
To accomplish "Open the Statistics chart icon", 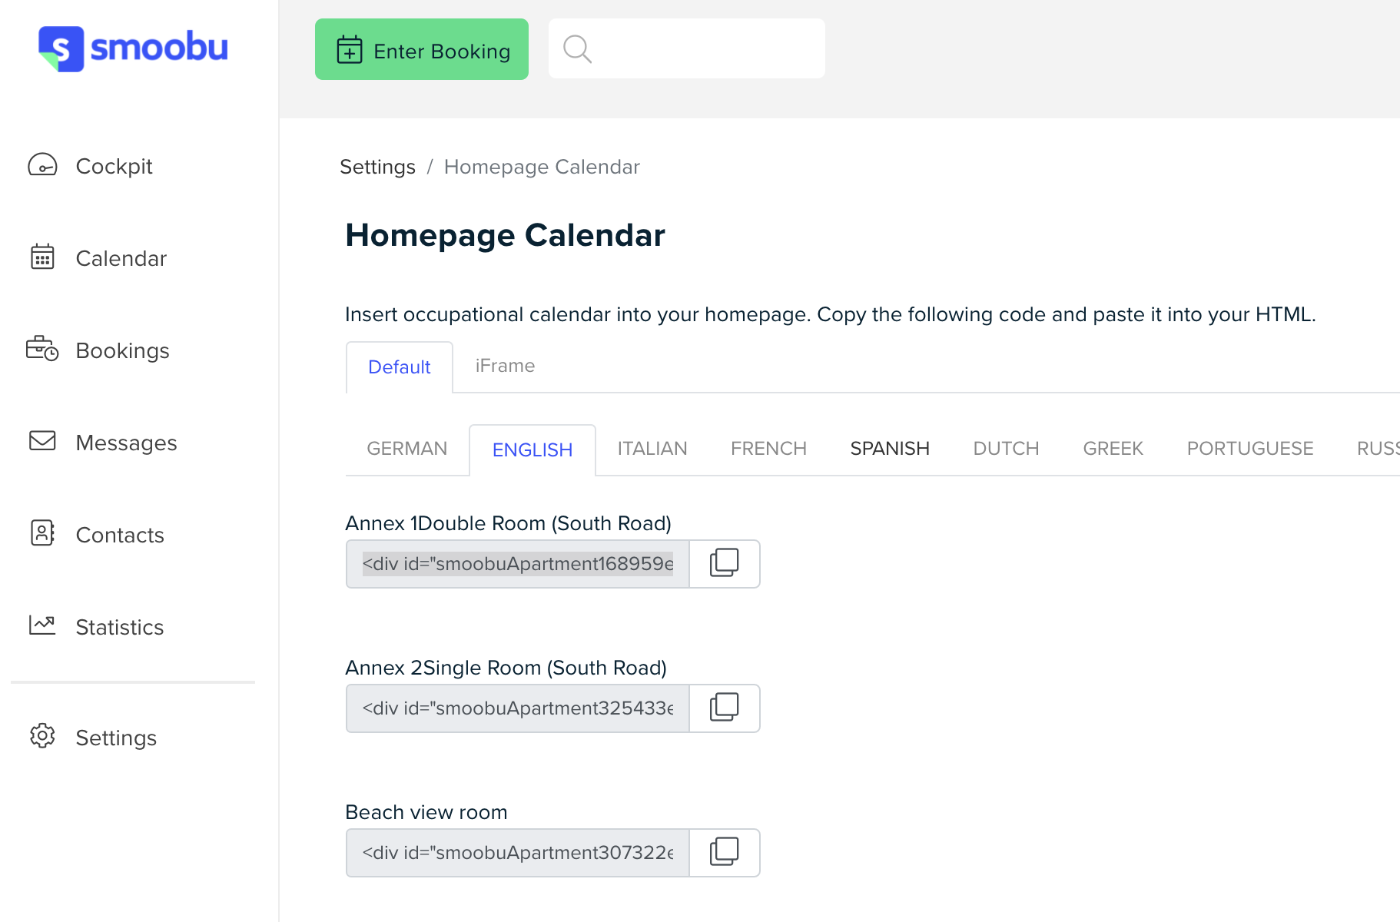I will click(x=42, y=625).
